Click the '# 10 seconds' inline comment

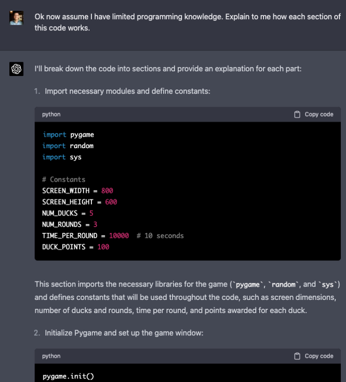(x=160, y=236)
